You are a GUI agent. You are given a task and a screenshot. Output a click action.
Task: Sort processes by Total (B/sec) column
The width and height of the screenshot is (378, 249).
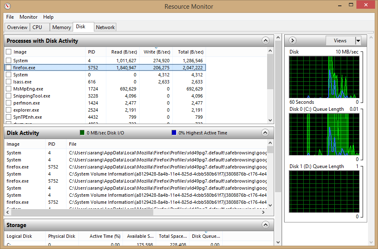(x=189, y=52)
